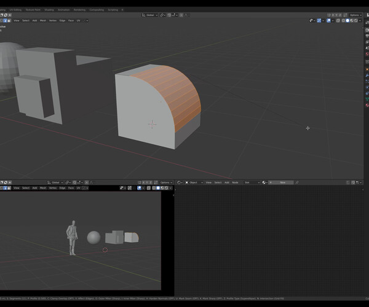Open Mesh menu in bottom-left viewport
Viewport: 369px width, 307px height.
43,188
